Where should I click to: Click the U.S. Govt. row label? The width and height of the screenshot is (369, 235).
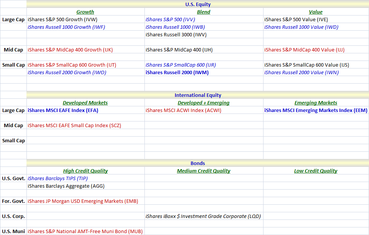tap(13, 178)
